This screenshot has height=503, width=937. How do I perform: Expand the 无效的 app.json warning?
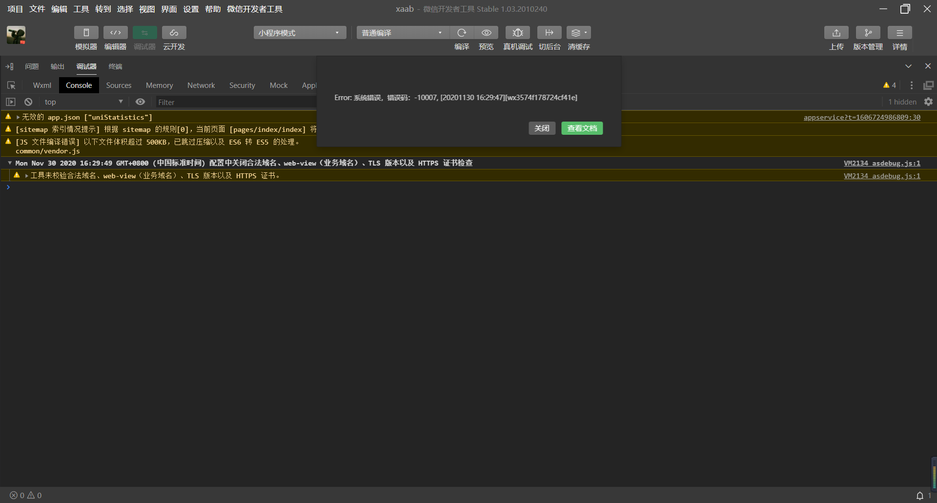18,117
